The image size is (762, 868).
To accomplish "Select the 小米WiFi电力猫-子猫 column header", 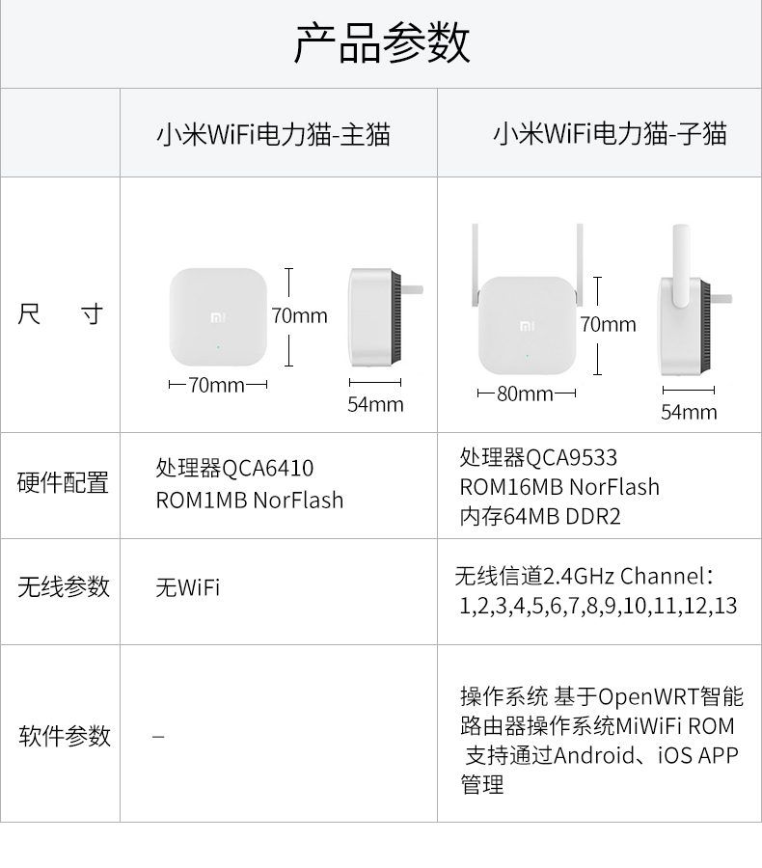I will tap(611, 134).
